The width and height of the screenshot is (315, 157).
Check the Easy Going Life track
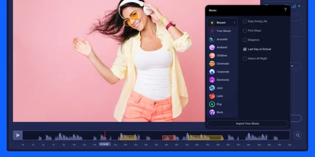coord(245,21)
